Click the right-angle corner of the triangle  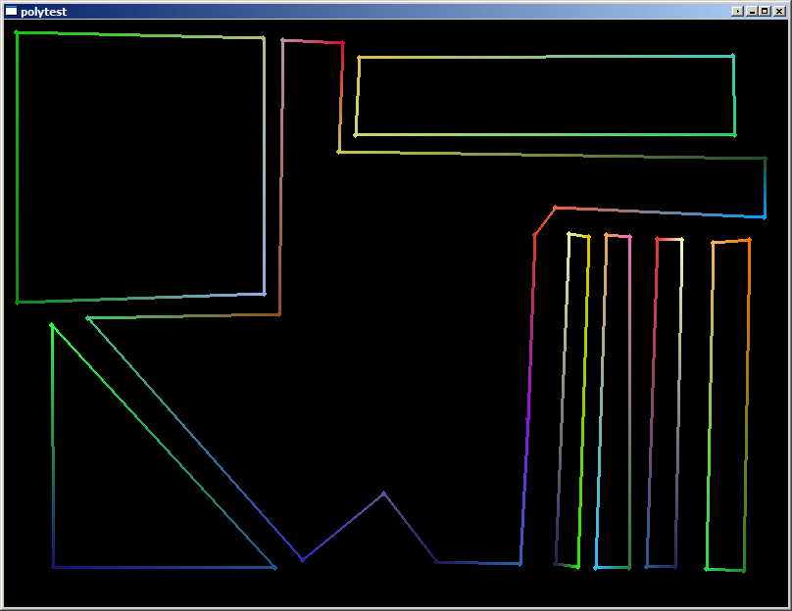coord(53,567)
